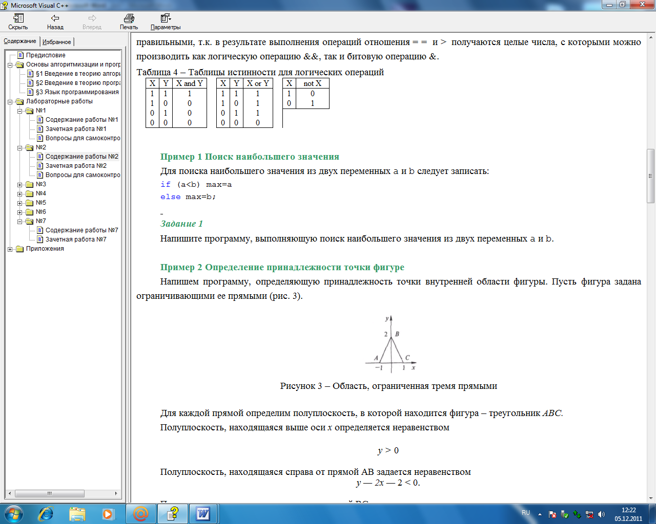Open the help viewer taskbar button
The width and height of the screenshot is (656, 524).
pyautogui.click(x=173, y=513)
